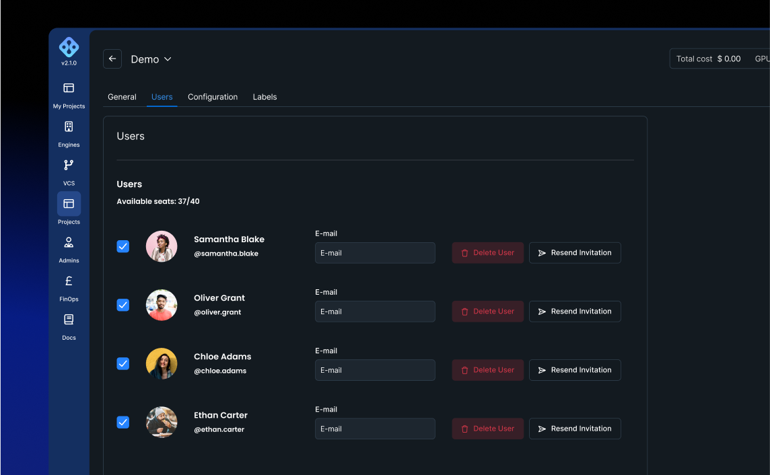Image resolution: width=770 pixels, height=475 pixels.
Task: Click Oliver Grant's E-mail field
Action: [x=375, y=312]
